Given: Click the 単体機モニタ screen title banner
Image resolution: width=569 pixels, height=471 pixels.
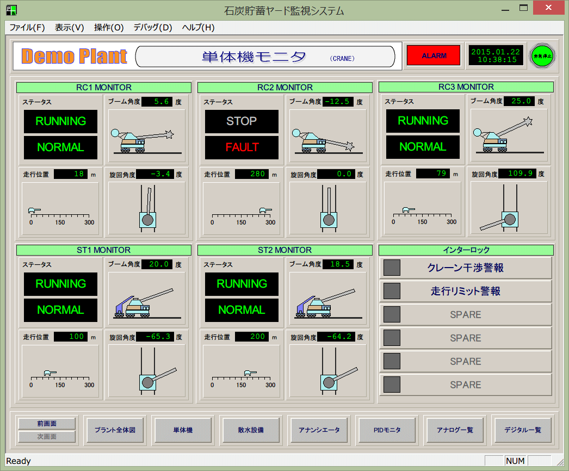Looking at the screenshot, I should (x=265, y=57).
